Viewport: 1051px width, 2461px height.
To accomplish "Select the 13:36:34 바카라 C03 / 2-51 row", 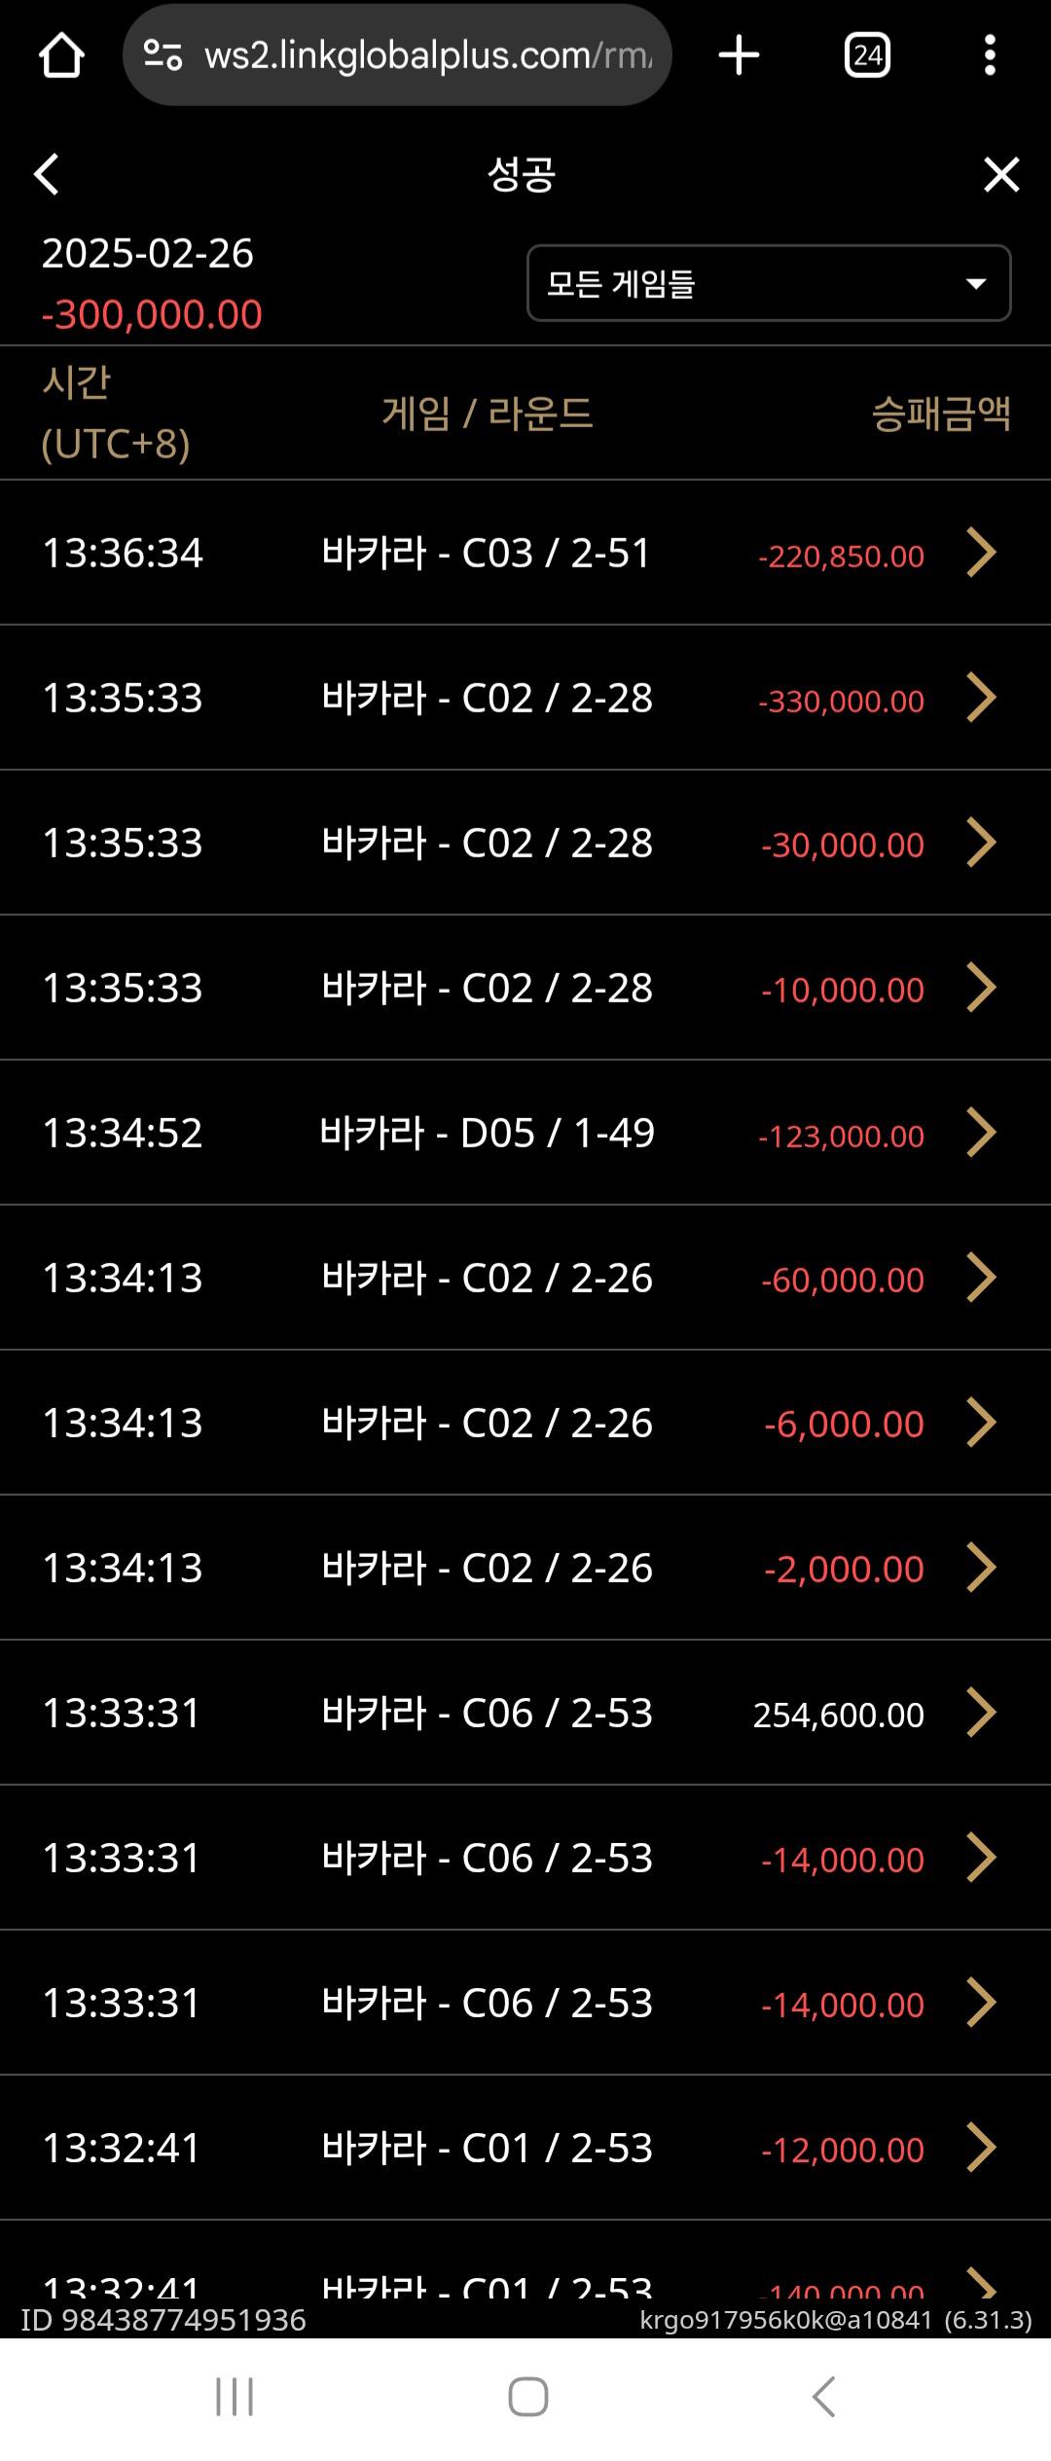I will pos(487,553).
